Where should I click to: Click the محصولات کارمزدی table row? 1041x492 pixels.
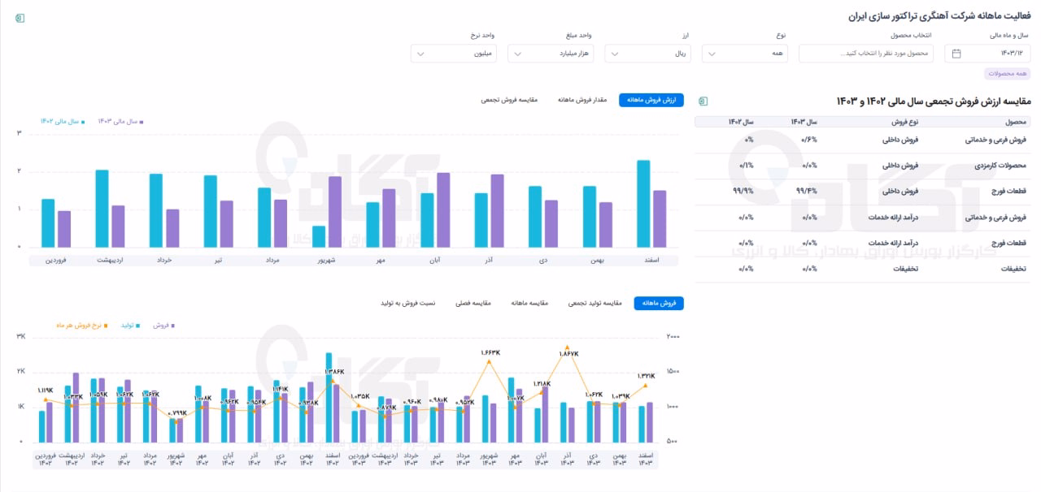click(862, 166)
